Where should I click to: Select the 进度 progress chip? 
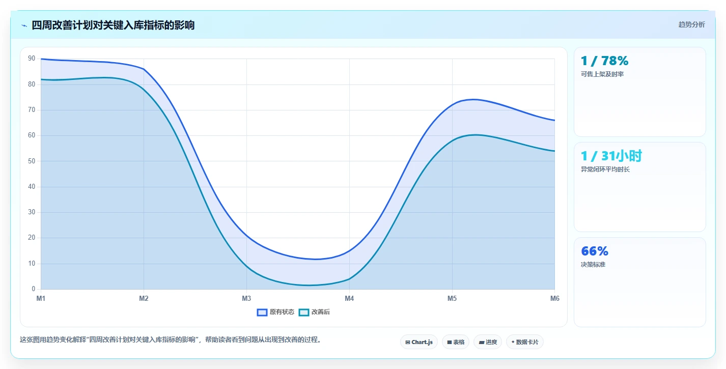coord(488,342)
